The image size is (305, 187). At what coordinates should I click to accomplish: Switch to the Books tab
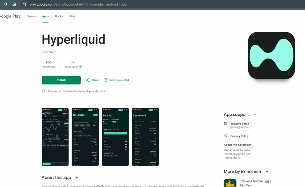[x=59, y=16]
